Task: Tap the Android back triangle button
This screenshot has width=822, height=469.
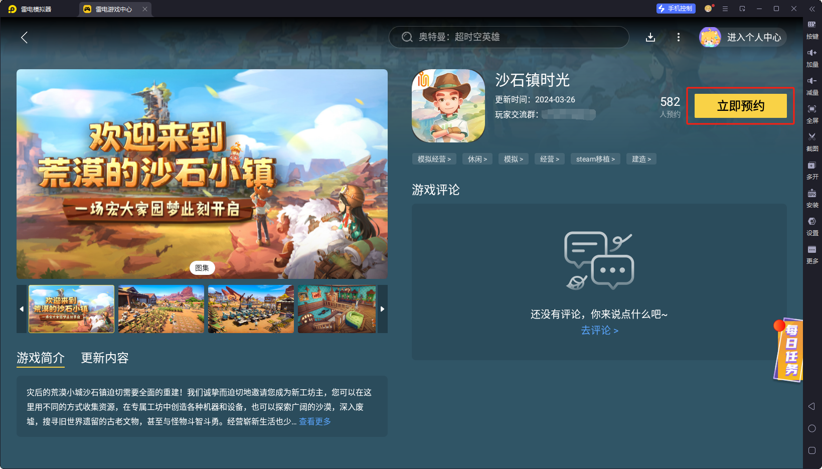Action: pyautogui.click(x=811, y=406)
